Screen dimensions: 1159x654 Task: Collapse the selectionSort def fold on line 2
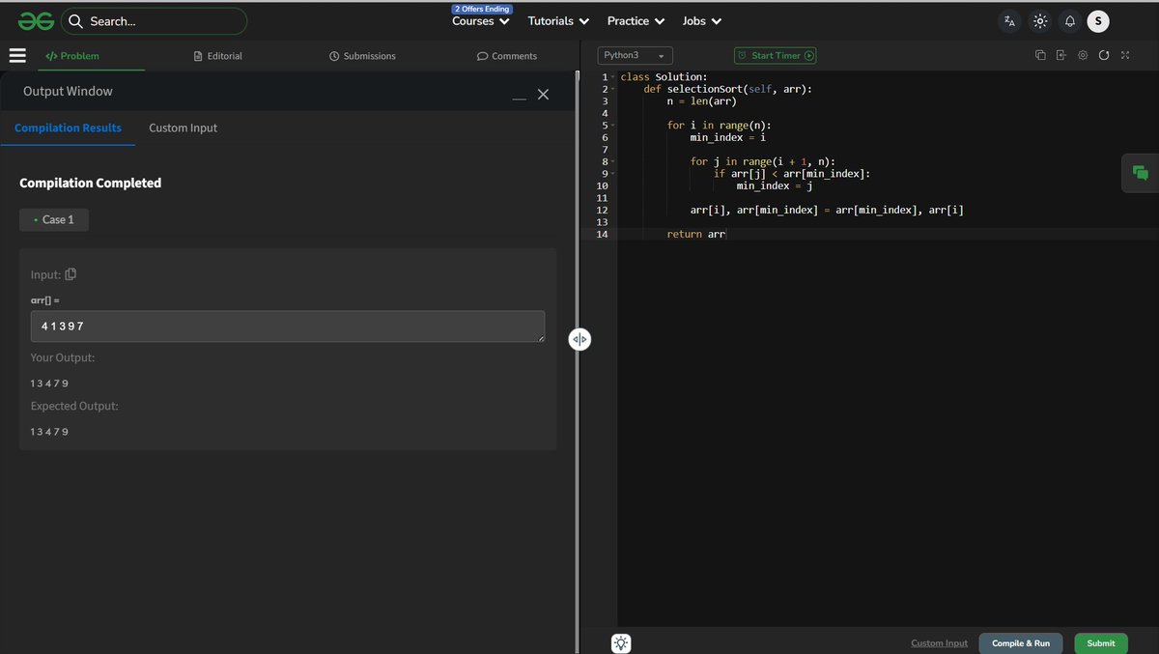612,89
